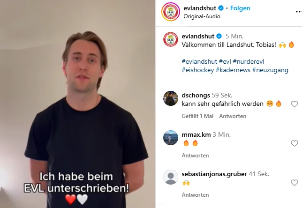Like the mmax.km fire emoji comment

(x=294, y=143)
